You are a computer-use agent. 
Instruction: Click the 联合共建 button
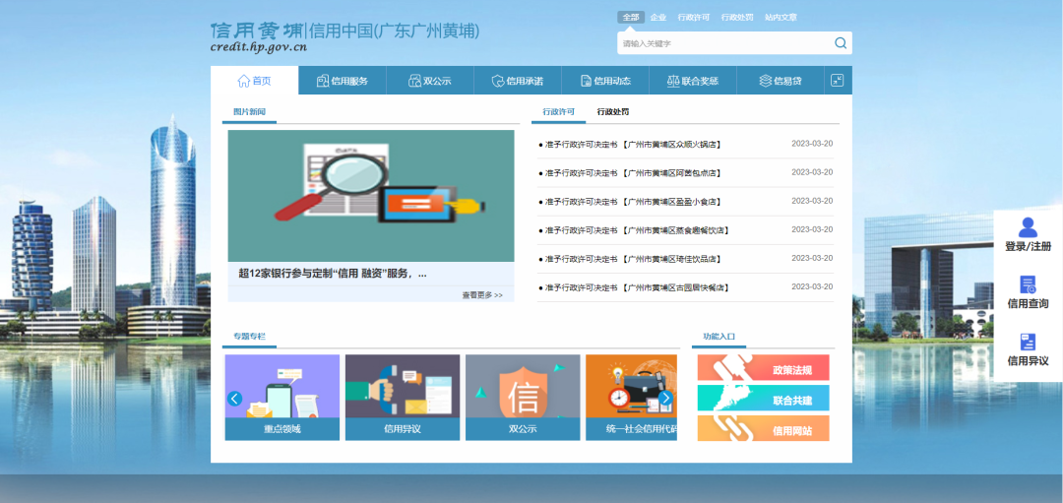click(764, 398)
